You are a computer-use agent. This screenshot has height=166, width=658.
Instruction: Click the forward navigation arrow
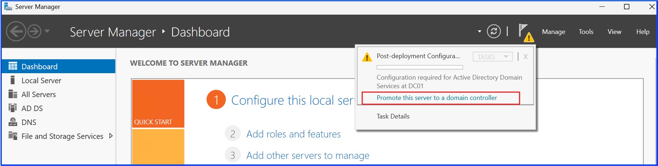(x=34, y=31)
